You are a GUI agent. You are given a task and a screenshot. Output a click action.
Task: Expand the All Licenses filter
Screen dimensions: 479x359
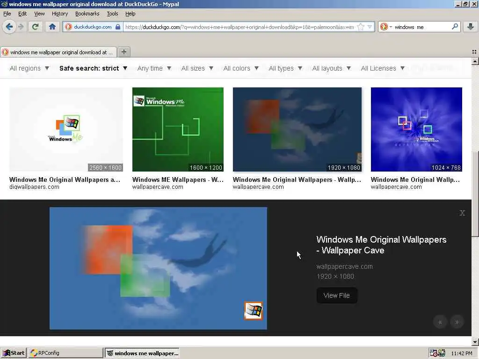[383, 68]
